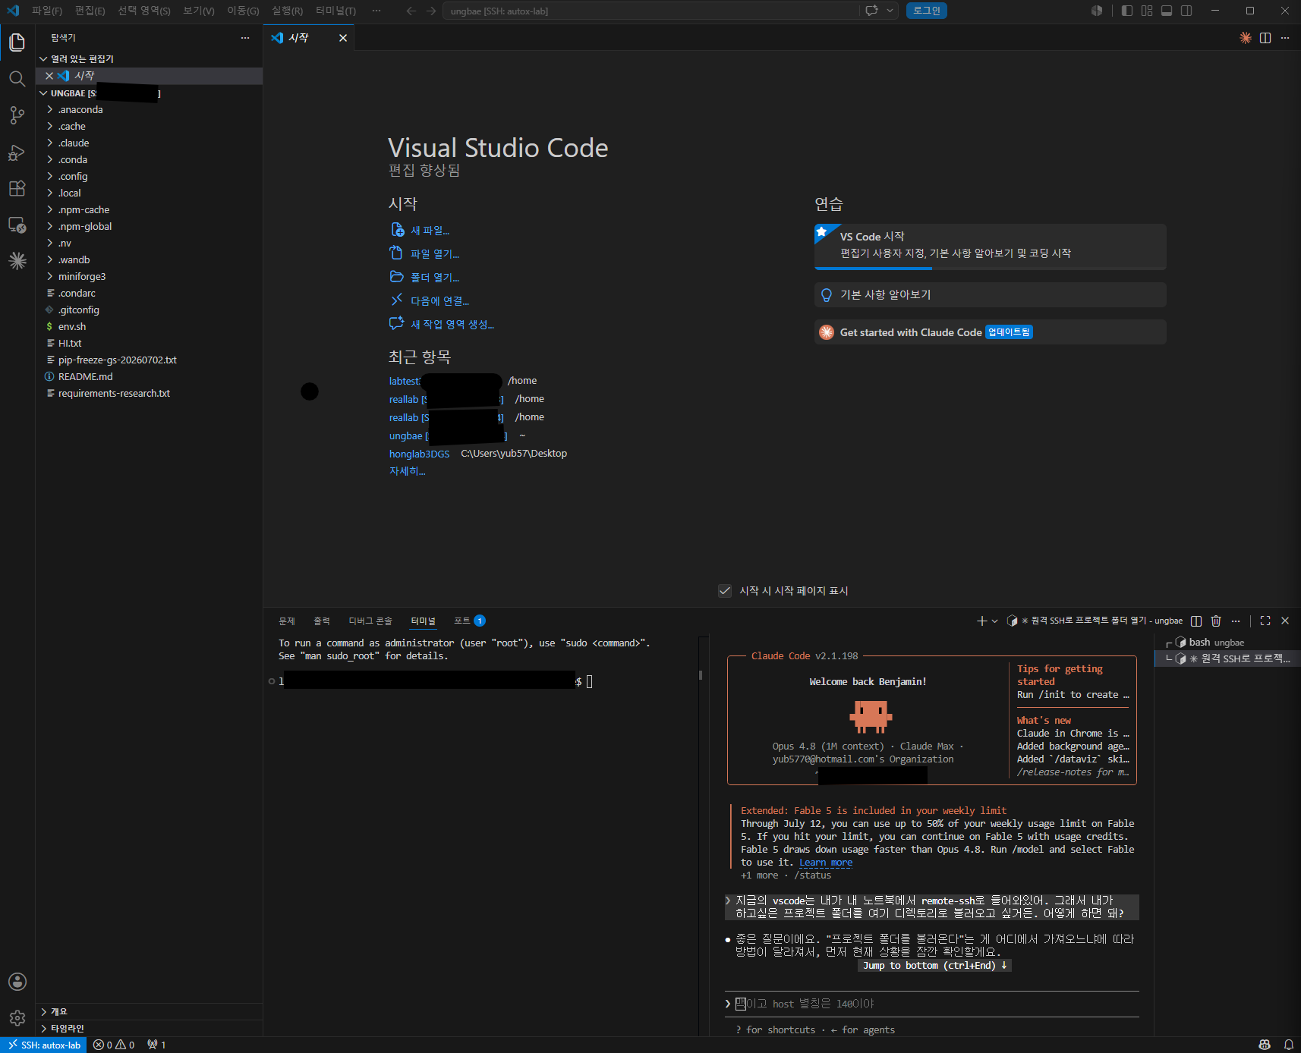This screenshot has height=1053, width=1301.
Task: Switch to the 출력 panel tab
Action: 322,621
